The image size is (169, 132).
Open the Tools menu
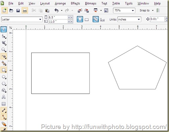pyautogui.click(x=129, y=3)
